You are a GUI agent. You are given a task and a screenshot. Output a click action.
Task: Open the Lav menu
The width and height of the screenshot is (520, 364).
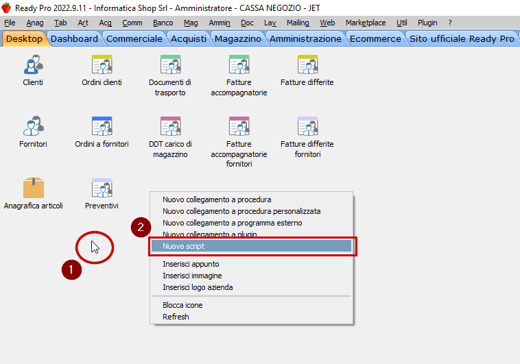[x=270, y=23]
